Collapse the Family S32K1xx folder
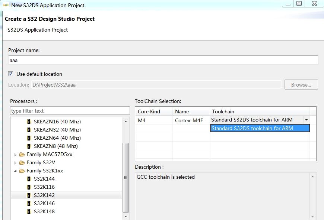 pos(15,171)
